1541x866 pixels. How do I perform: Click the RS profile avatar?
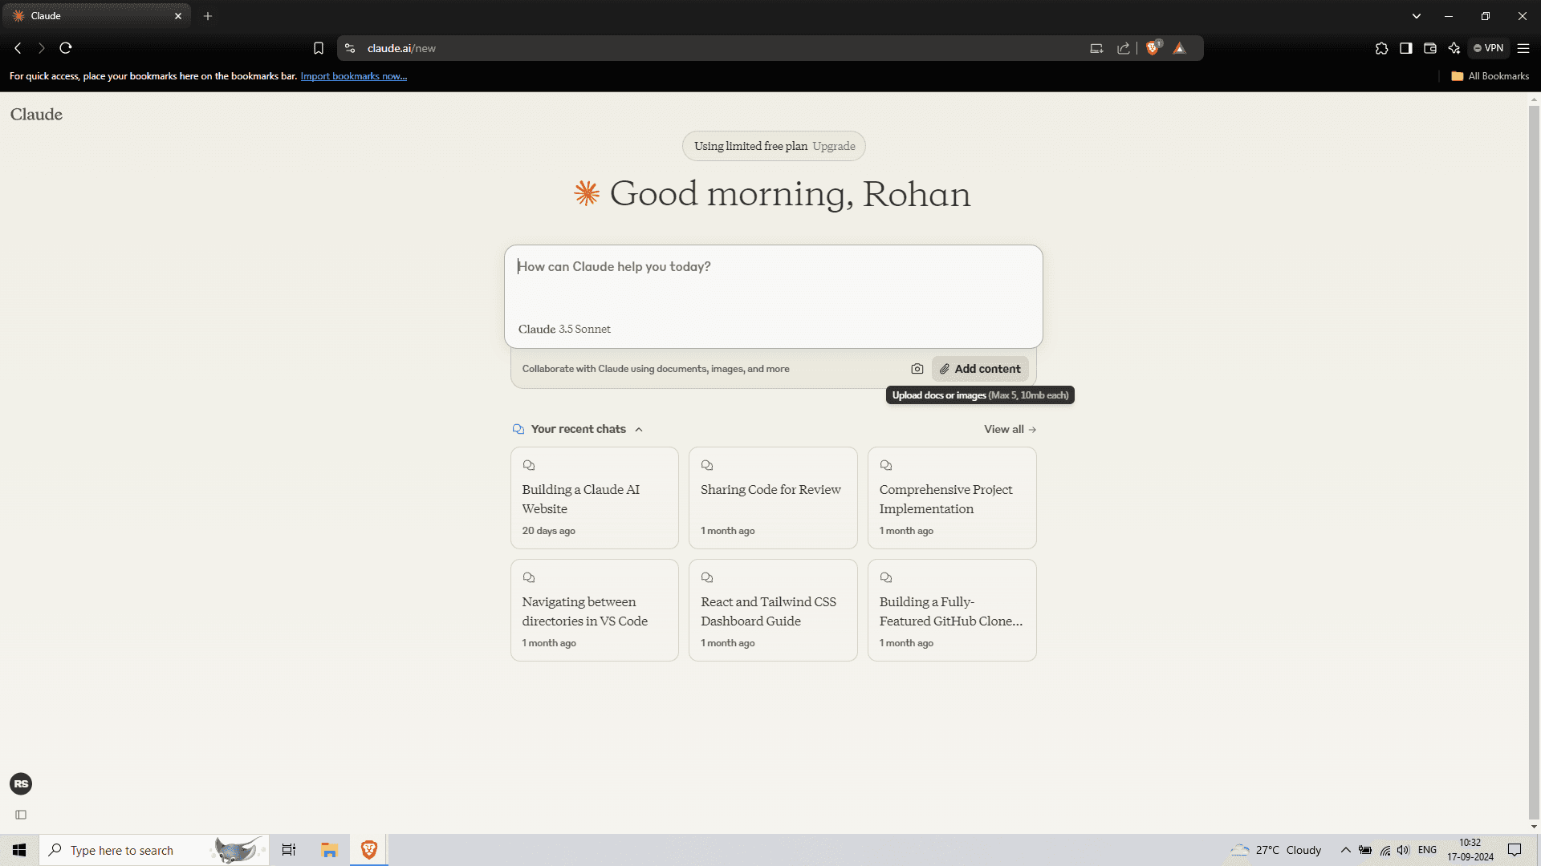tap(21, 783)
